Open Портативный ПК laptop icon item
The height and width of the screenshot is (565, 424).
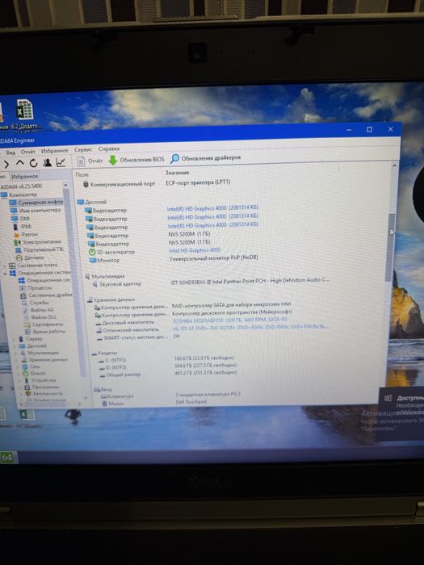click(40, 249)
